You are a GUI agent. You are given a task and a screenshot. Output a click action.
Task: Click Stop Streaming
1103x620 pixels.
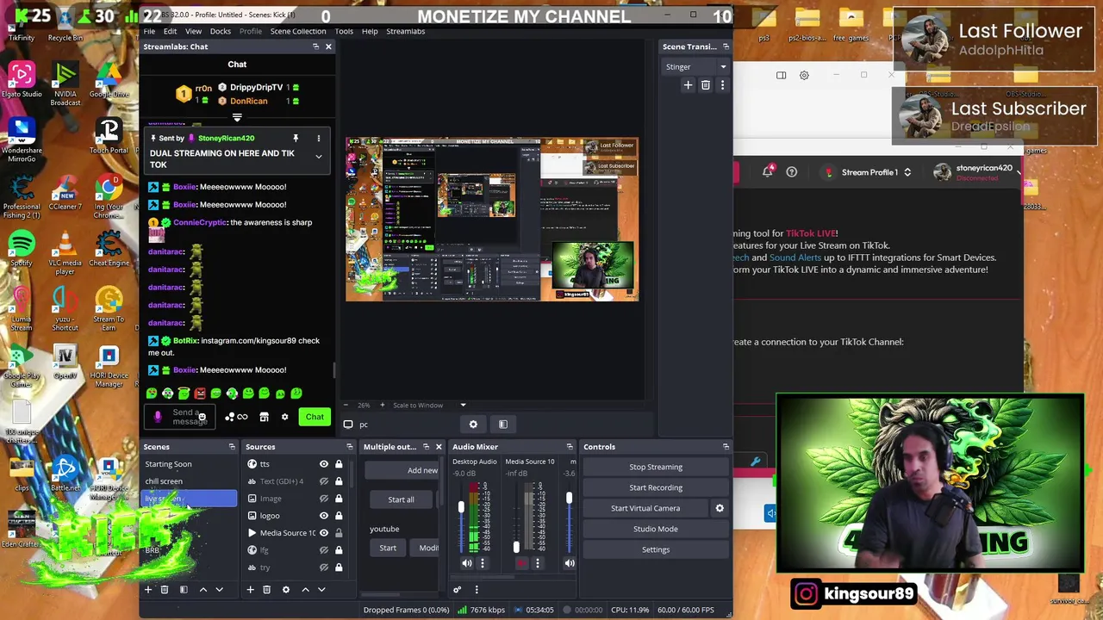(x=656, y=467)
